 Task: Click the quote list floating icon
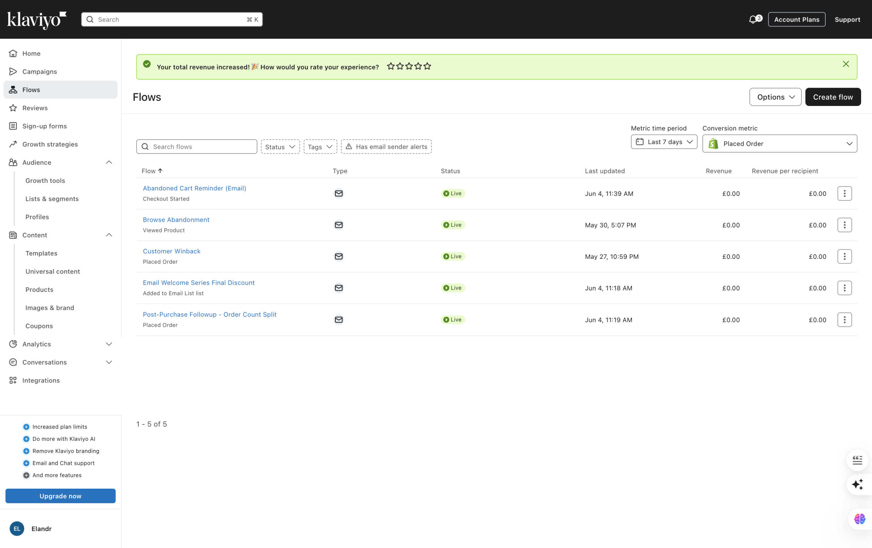point(857,460)
